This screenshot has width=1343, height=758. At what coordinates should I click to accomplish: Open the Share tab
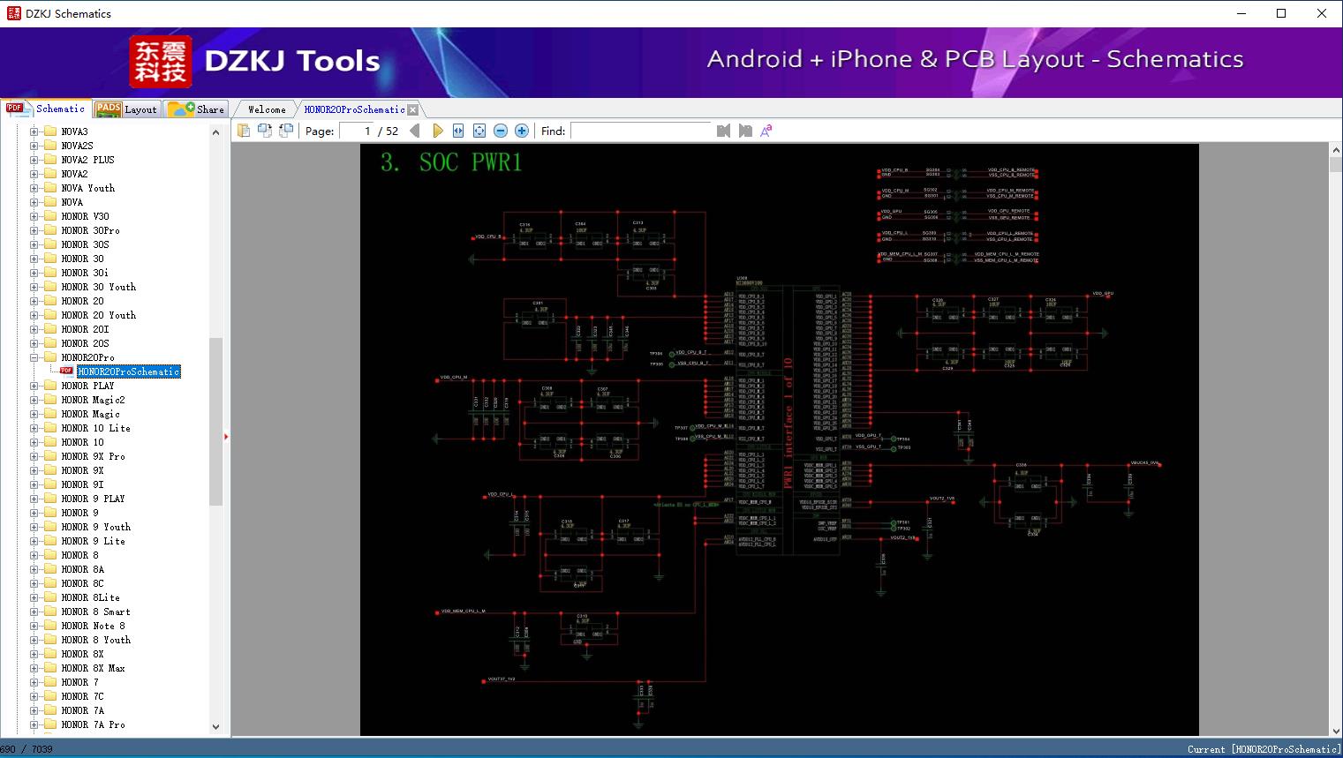(x=198, y=109)
